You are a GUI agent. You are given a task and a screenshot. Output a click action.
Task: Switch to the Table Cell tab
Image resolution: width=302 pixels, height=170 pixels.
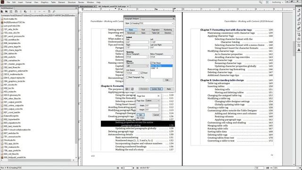tap(155, 33)
